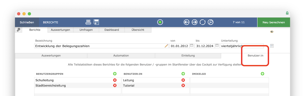Click the Schließen button
The height and width of the screenshot is (96, 305).
[27, 22]
